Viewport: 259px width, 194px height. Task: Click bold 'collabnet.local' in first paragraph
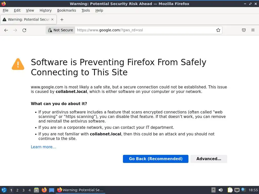click(71, 91)
